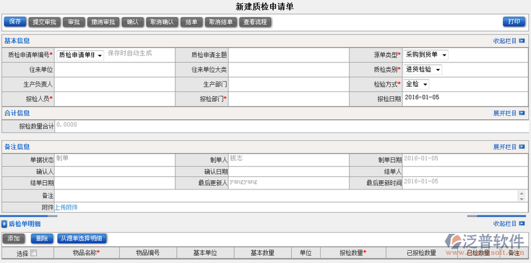Open the 源单类型 dropdown showing 采购到货单
Screen dimensions: 531x263
pyautogui.click(x=426, y=55)
